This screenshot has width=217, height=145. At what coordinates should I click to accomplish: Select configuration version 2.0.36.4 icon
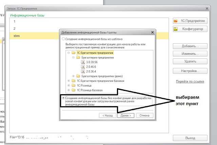83,71
